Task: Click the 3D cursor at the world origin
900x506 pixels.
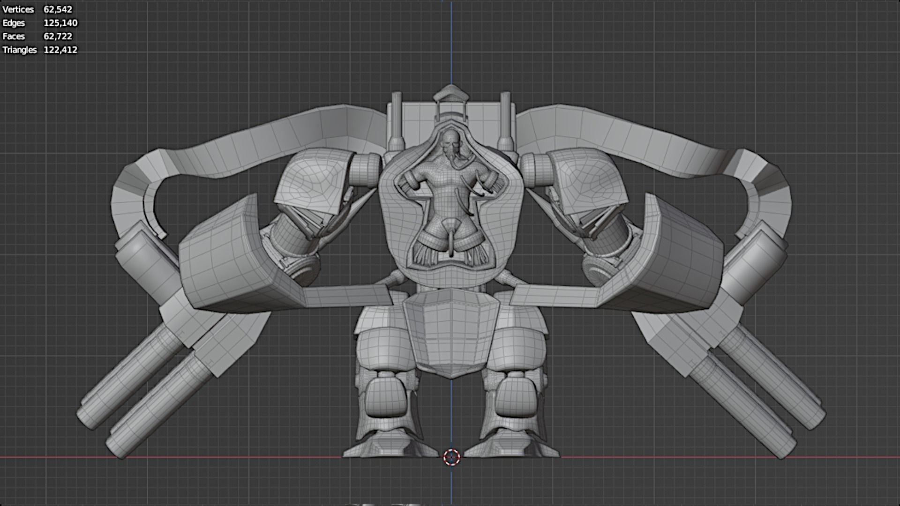Action: tap(452, 457)
